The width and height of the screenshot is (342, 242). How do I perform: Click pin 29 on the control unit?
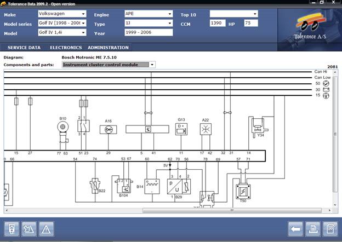[108, 153]
